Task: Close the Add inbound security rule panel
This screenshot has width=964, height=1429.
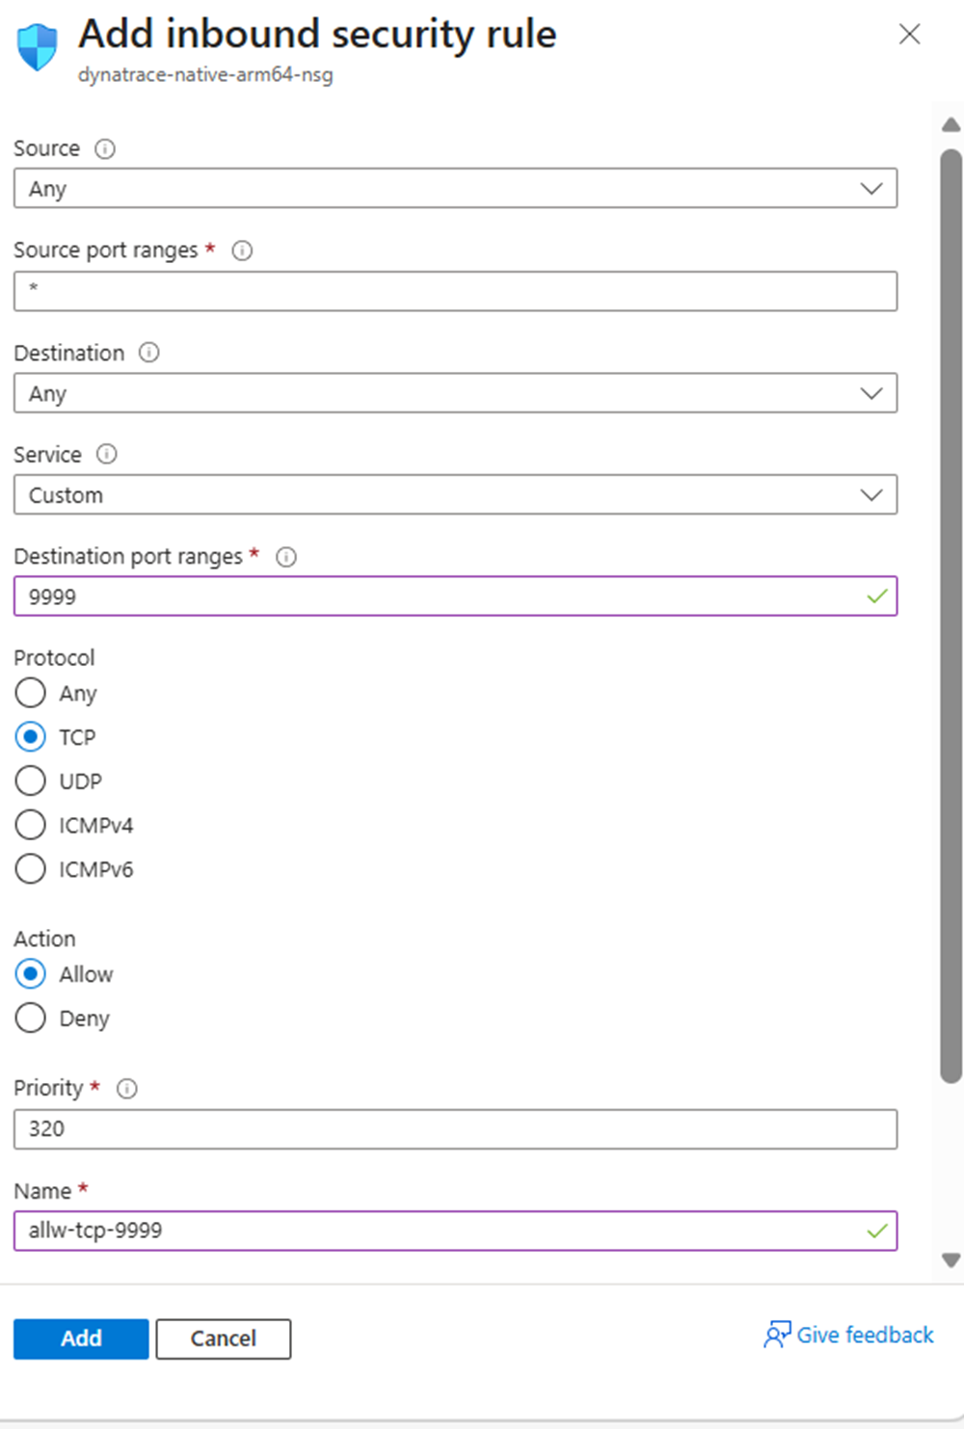Action: point(908,34)
